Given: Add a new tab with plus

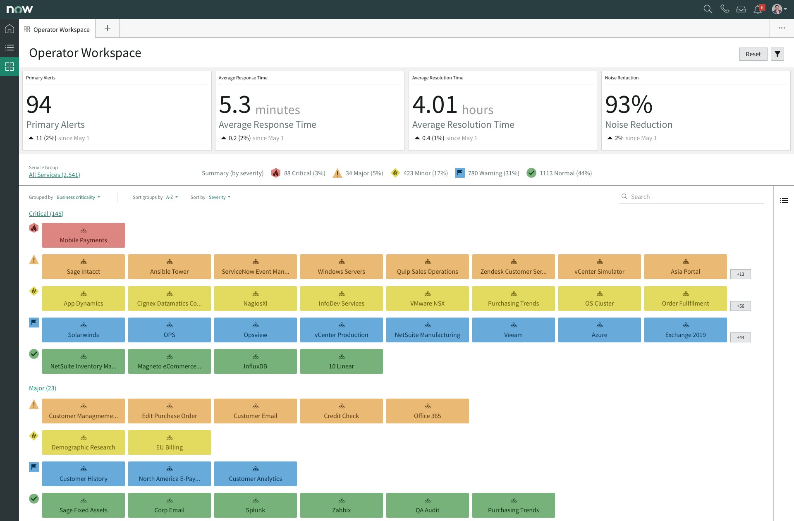Looking at the screenshot, I should (x=108, y=28).
